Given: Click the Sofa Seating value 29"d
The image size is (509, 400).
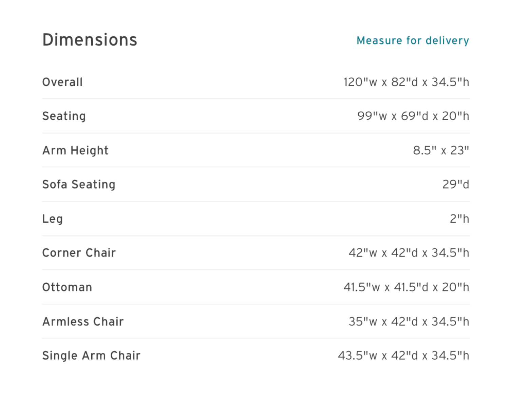Looking at the screenshot, I should (x=456, y=184).
